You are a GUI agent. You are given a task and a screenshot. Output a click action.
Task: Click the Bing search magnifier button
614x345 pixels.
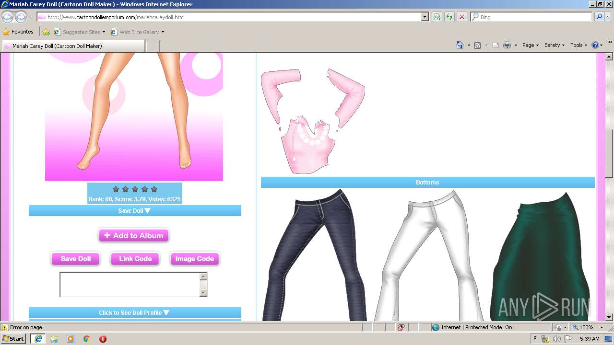point(599,17)
